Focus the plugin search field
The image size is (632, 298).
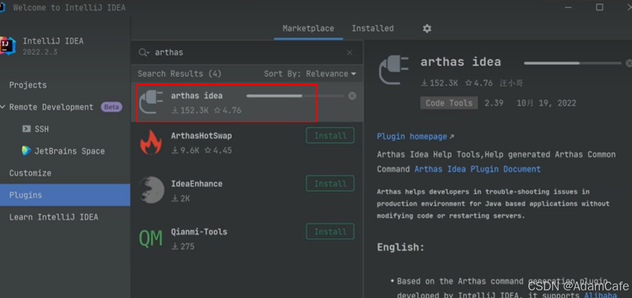click(247, 53)
